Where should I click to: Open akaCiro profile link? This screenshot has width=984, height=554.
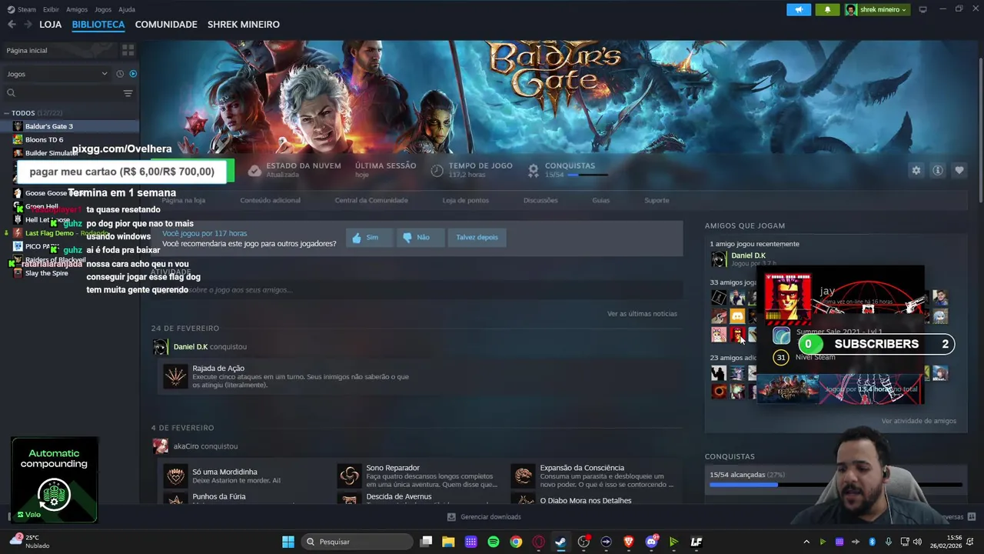(185, 446)
